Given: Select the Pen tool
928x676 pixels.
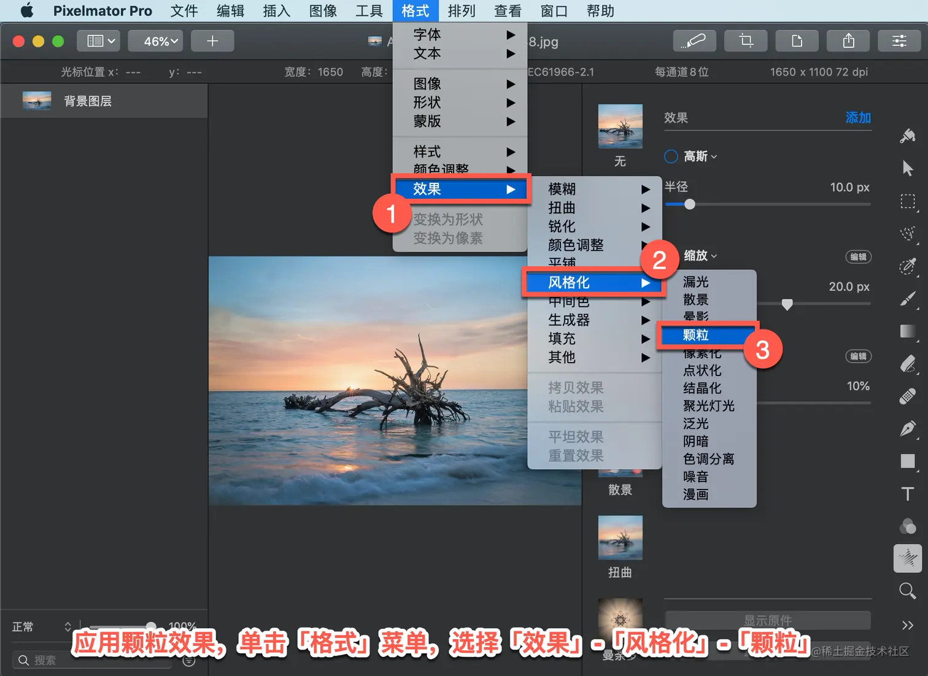Looking at the screenshot, I should (908, 428).
